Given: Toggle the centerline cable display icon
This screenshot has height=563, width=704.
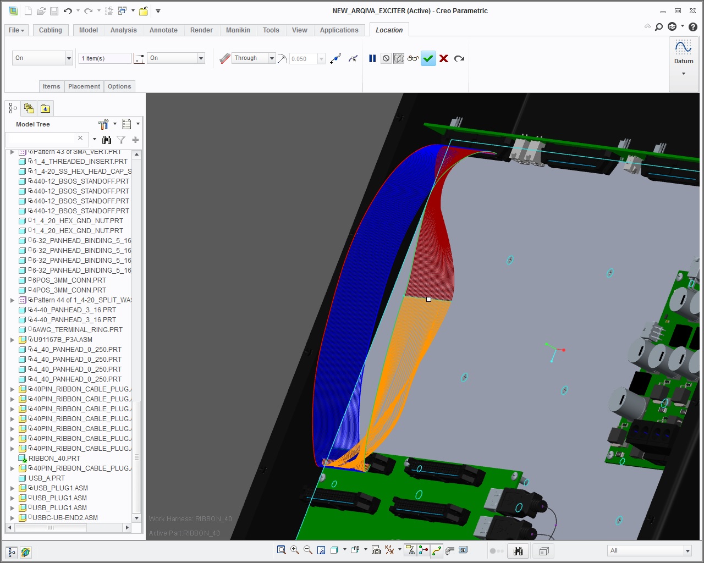Looking at the screenshot, I should [437, 550].
